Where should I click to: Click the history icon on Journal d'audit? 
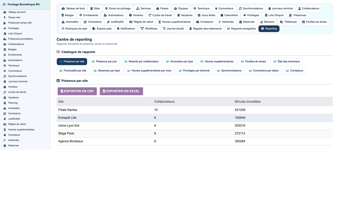click(x=164, y=29)
